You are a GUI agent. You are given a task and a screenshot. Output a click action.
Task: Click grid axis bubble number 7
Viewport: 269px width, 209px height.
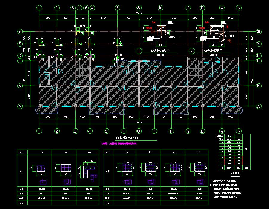pos(123,131)
